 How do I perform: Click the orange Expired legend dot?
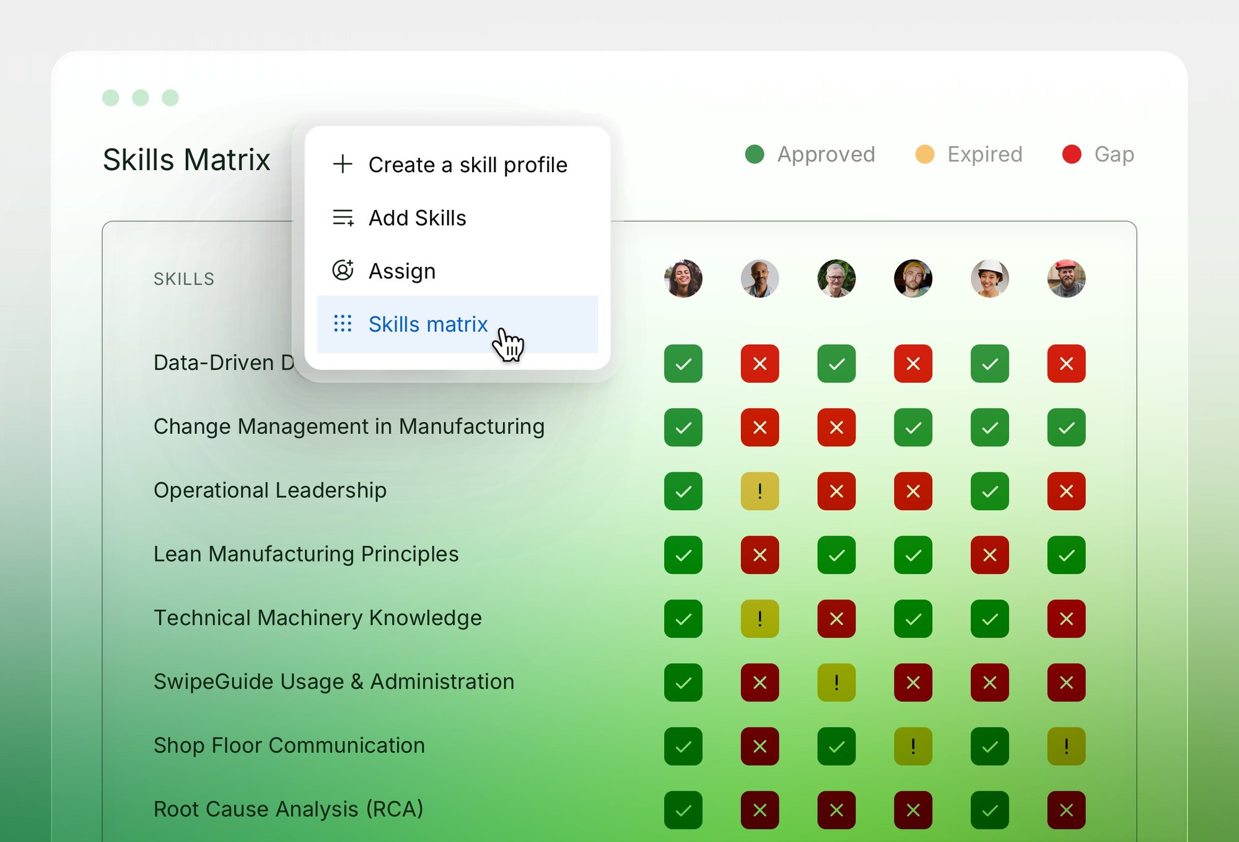pos(925,154)
